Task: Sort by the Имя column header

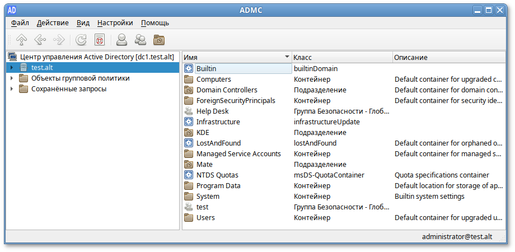Action: (x=237, y=57)
